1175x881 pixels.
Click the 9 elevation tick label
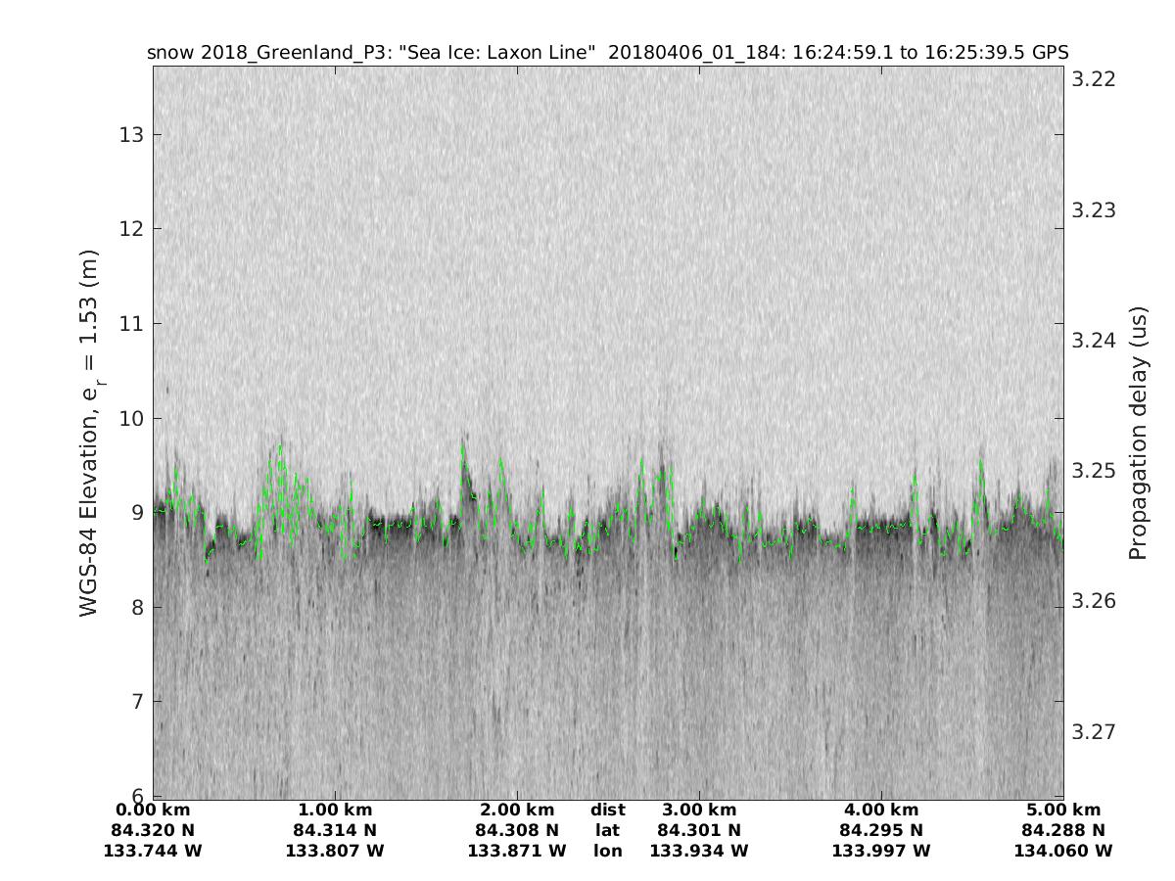pos(137,512)
